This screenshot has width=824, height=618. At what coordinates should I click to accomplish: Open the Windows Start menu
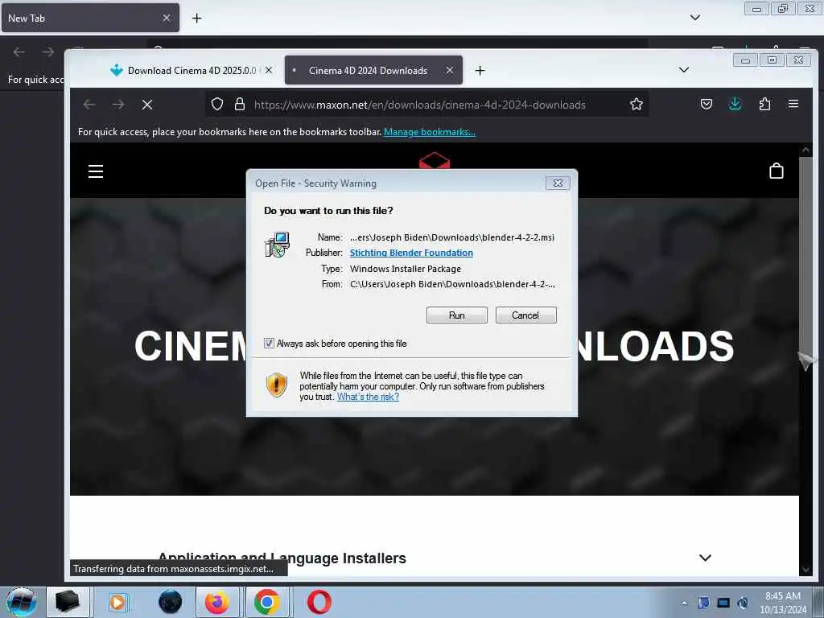point(22,602)
